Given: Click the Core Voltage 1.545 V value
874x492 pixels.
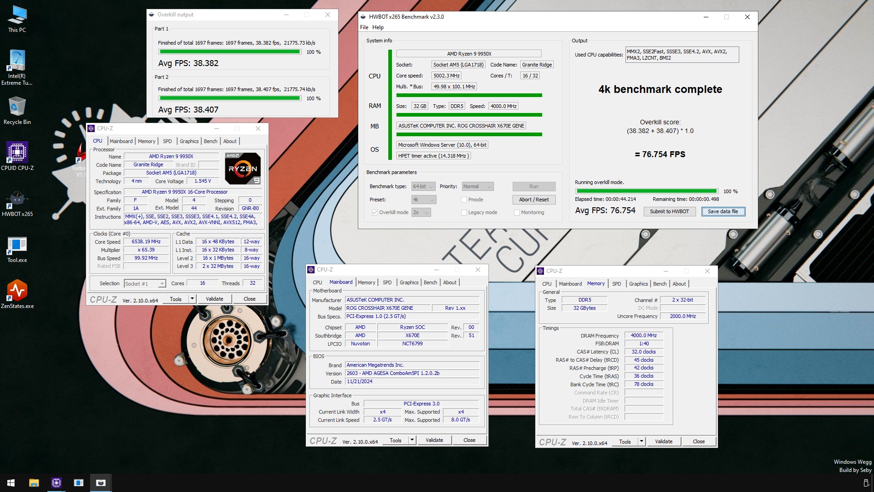Looking at the screenshot, I should 203,181.
